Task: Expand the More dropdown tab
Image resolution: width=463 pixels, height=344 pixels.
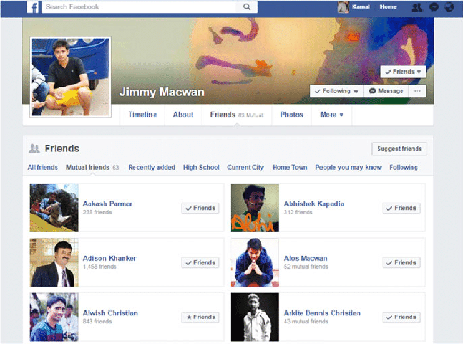Action: click(x=331, y=115)
